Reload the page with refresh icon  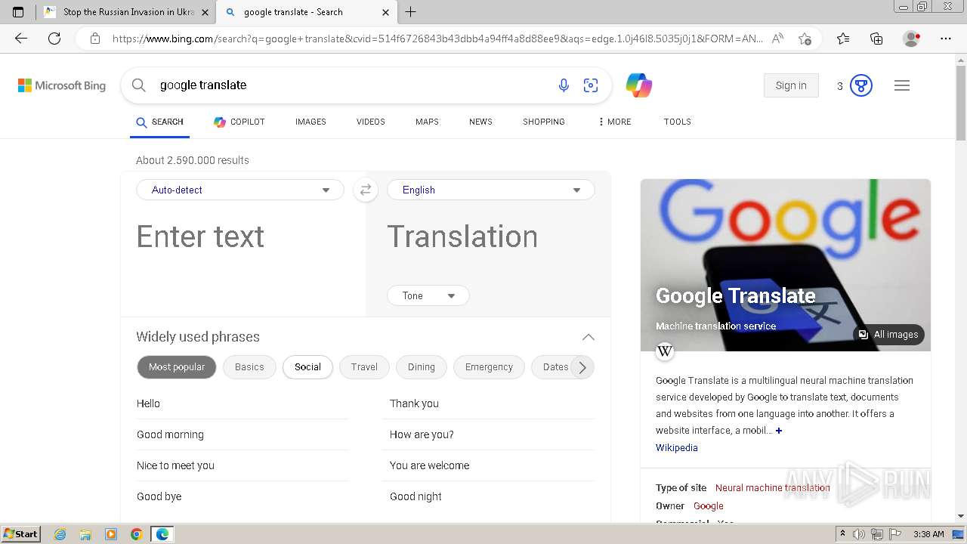click(54, 39)
